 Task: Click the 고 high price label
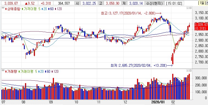click(x=101, y=3)
